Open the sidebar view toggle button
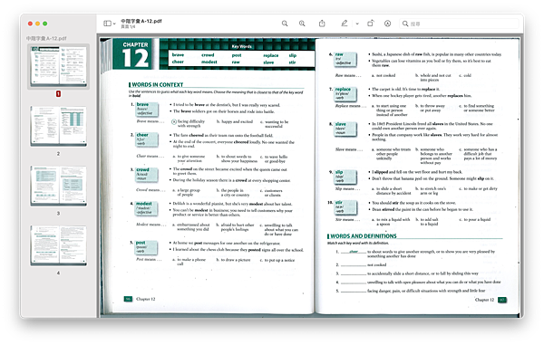Screen dimensions: 544x345 (x=108, y=24)
